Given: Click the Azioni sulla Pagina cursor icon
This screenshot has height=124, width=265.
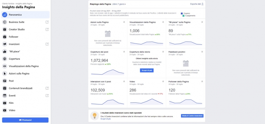Looking at the screenshot, I should [x=5, y=74].
